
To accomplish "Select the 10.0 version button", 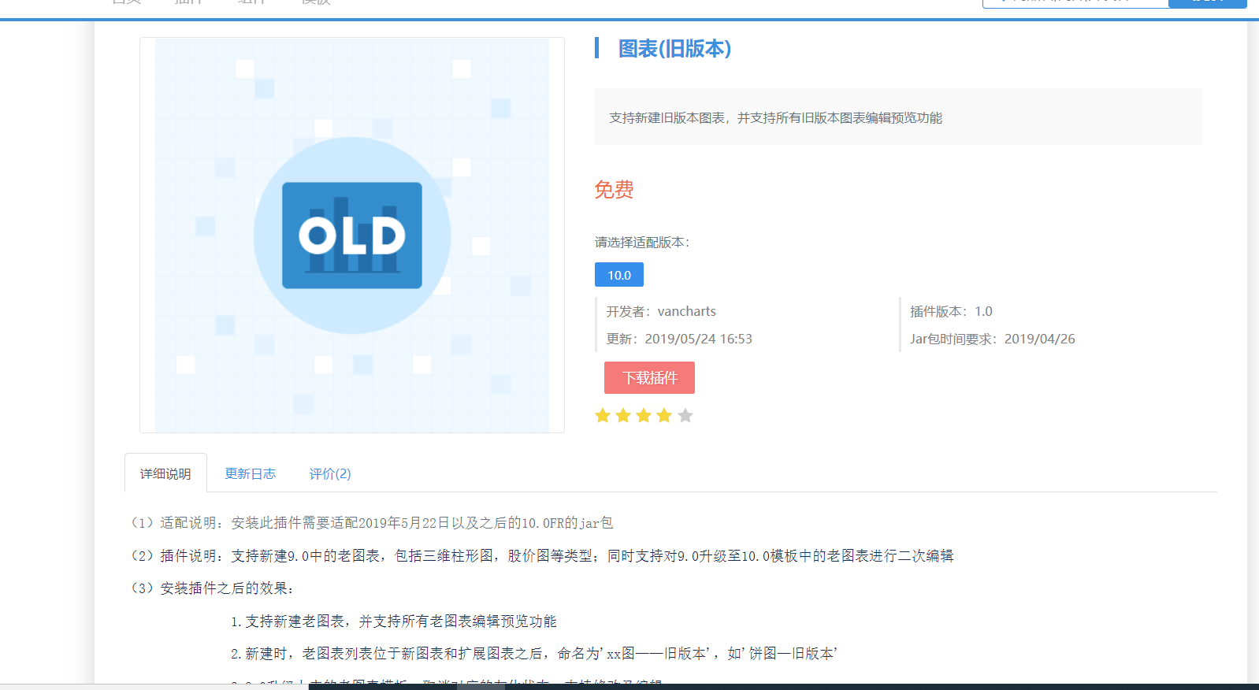I will tap(619, 275).
